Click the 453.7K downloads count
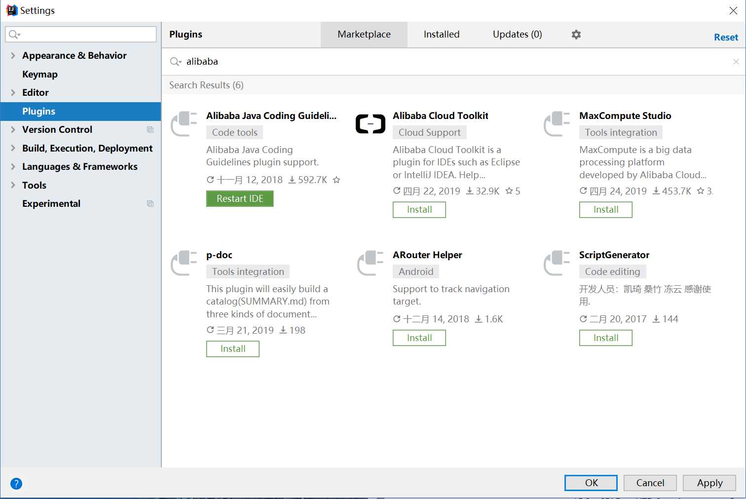746x499 pixels. (672, 191)
